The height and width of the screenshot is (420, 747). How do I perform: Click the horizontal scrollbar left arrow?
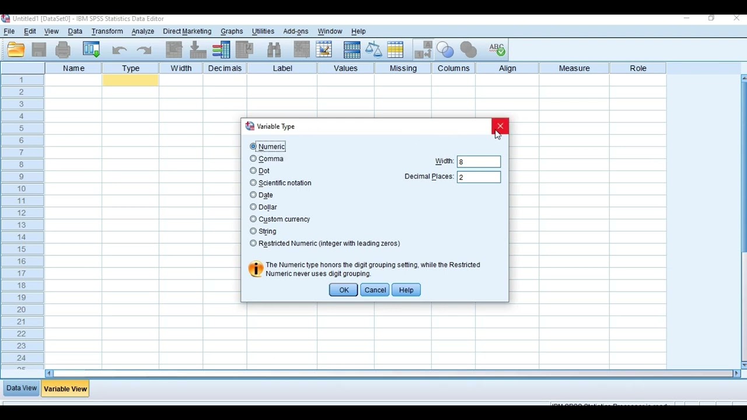point(49,373)
